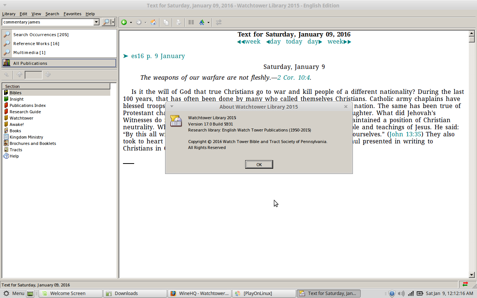Go to next day link
477x298 pixels.
315,42
